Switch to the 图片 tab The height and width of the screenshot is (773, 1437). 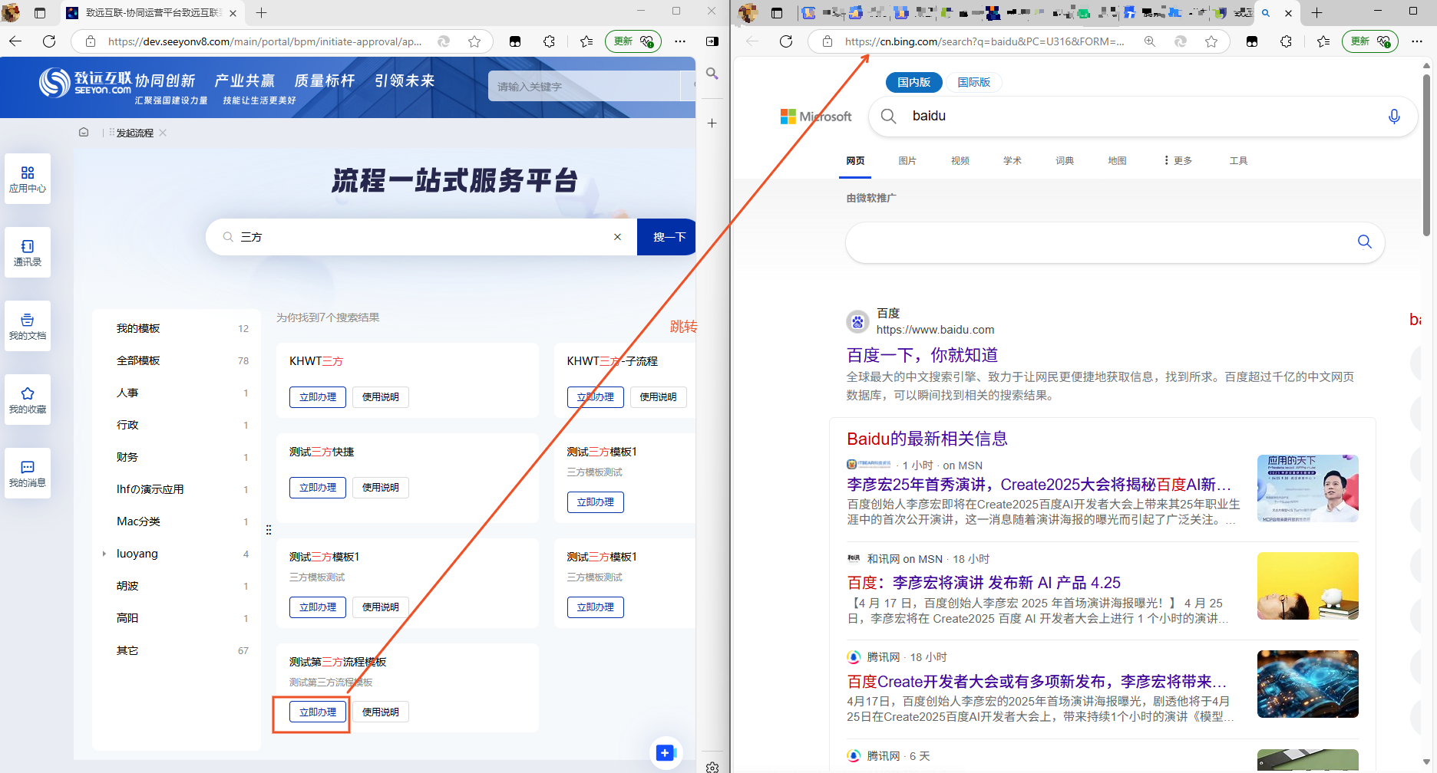click(907, 160)
